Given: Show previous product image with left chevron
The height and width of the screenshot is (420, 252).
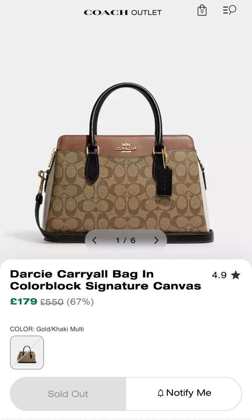Looking at the screenshot, I should click(x=94, y=240).
